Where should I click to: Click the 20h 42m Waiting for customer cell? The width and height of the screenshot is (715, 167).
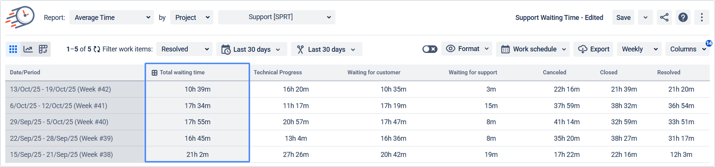(x=394, y=155)
